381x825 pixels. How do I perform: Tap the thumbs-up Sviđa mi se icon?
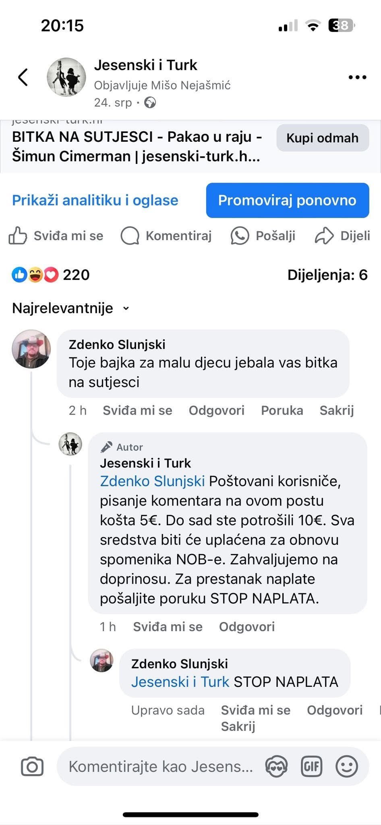click(18, 236)
